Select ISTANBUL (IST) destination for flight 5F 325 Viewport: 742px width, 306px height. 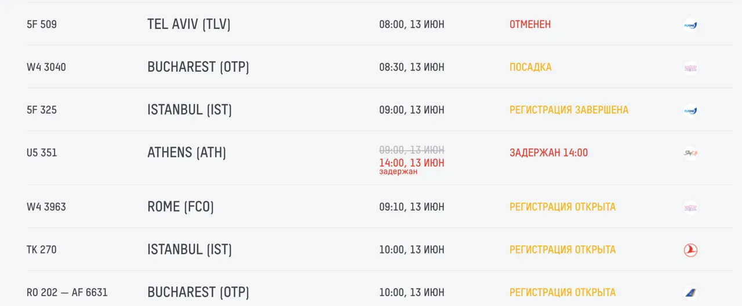pos(190,110)
